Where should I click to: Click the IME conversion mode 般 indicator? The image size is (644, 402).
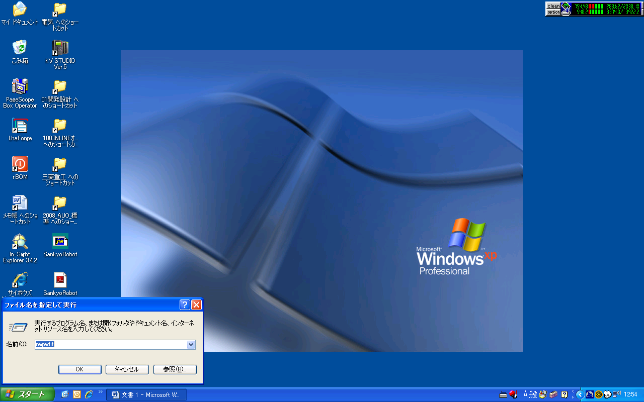[533, 395]
